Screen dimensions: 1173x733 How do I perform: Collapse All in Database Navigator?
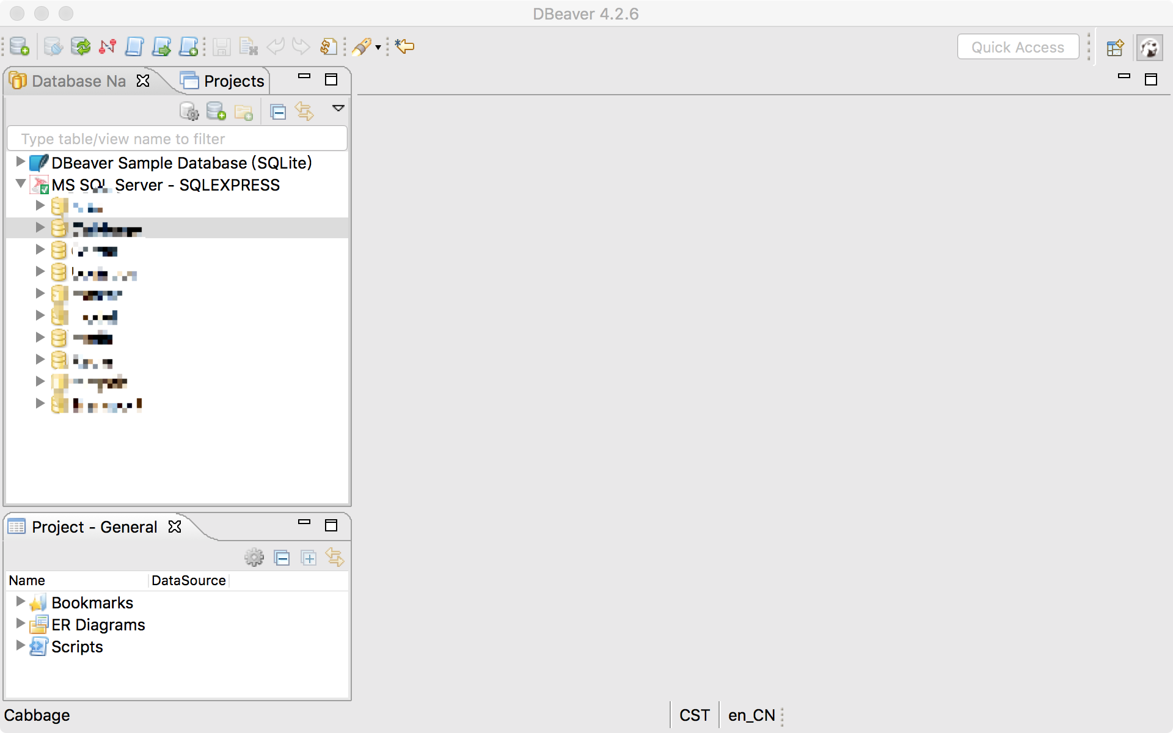coord(278,112)
